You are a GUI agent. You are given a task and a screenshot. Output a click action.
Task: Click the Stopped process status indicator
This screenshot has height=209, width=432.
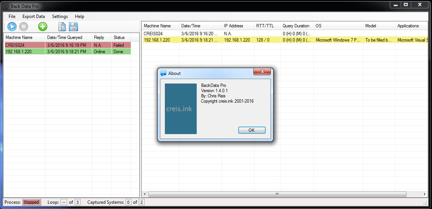click(x=31, y=202)
